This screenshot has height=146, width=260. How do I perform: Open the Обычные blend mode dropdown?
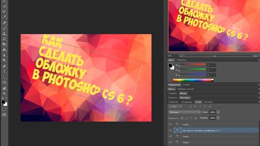[184, 112]
